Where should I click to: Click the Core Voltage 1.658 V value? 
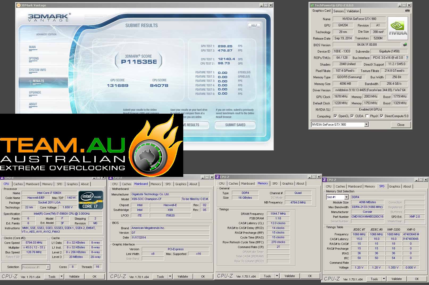(68, 207)
